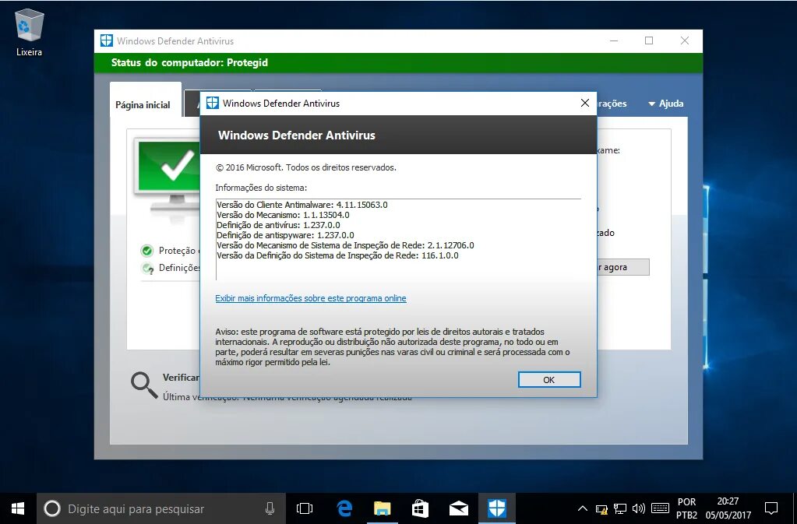Open Task View on the taskbar
This screenshot has height=524, width=797.
pyautogui.click(x=305, y=508)
